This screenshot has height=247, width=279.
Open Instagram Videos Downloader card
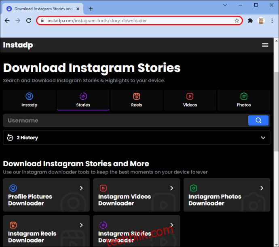(137, 195)
